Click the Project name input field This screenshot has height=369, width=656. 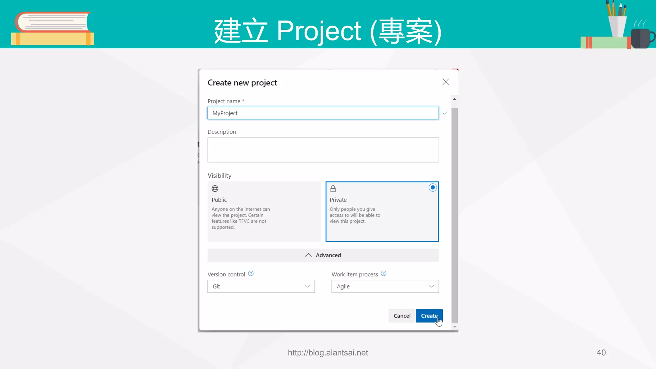pyautogui.click(x=323, y=113)
